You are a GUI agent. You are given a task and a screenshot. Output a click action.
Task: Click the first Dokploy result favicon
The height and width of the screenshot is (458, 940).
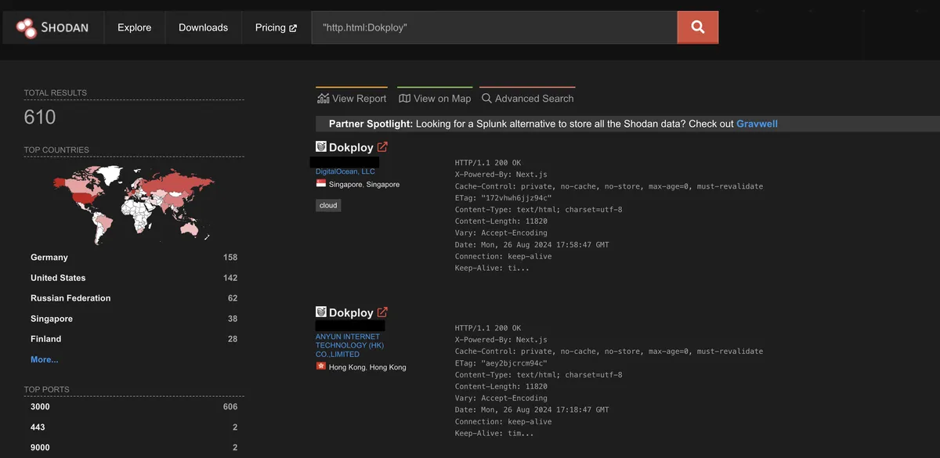321,146
